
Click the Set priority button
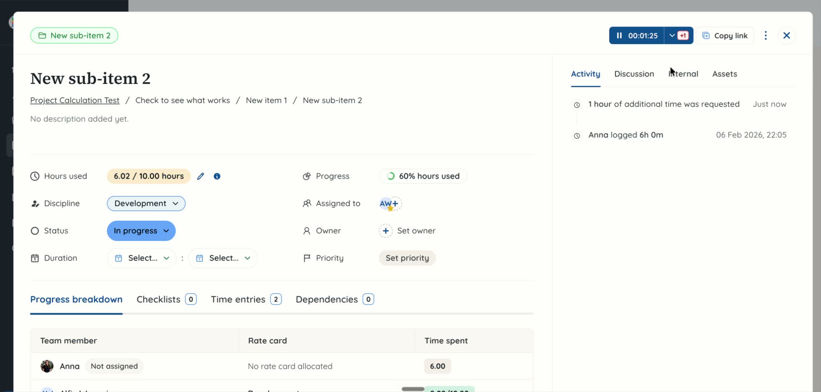(x=407, y=258)
